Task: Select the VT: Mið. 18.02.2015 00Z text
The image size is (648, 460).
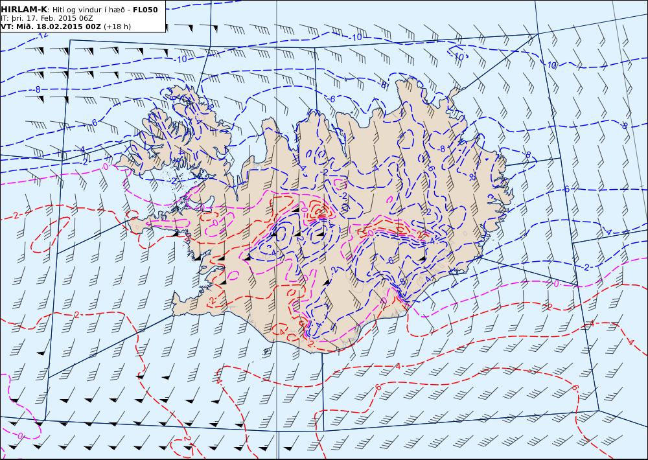Action: point(51,27)
